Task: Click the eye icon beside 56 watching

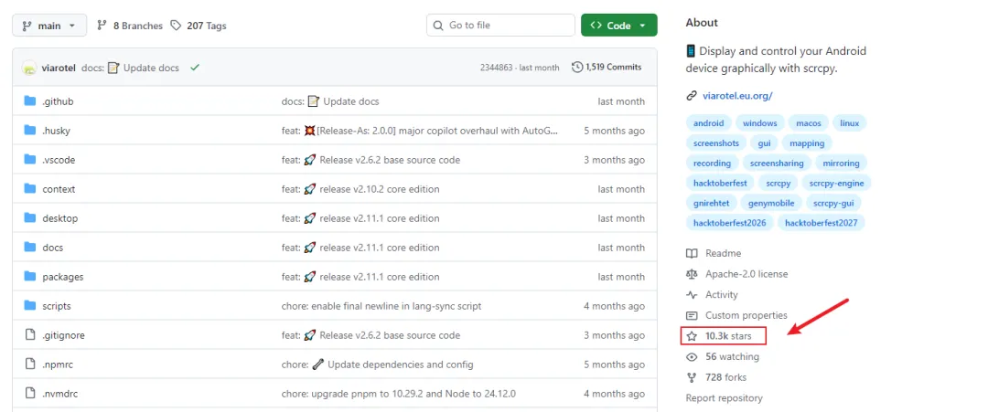Action: click(x=692, y=356)
